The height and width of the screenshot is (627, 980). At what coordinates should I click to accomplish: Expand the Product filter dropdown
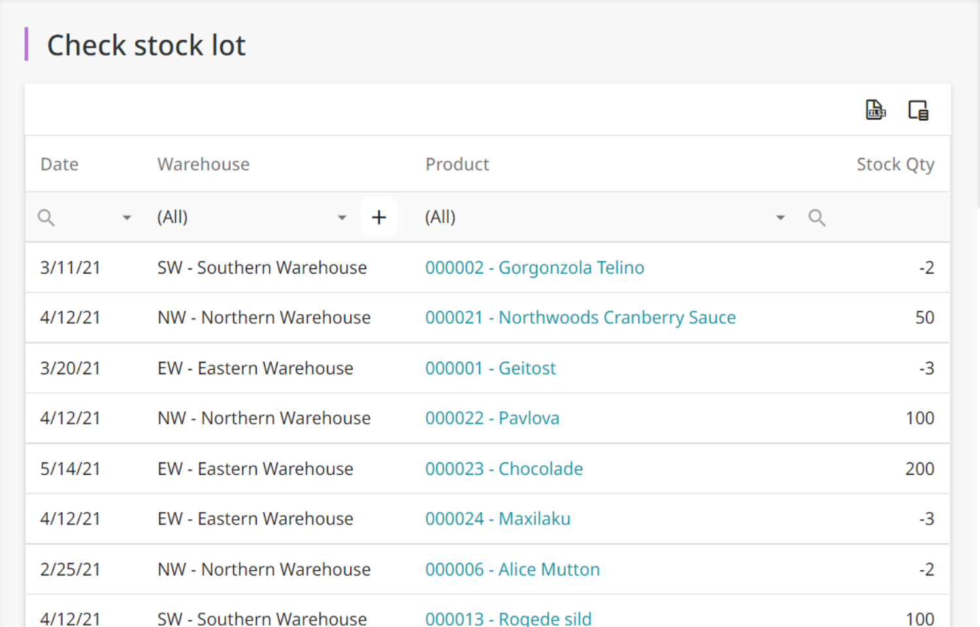click(x=780, y=217)
